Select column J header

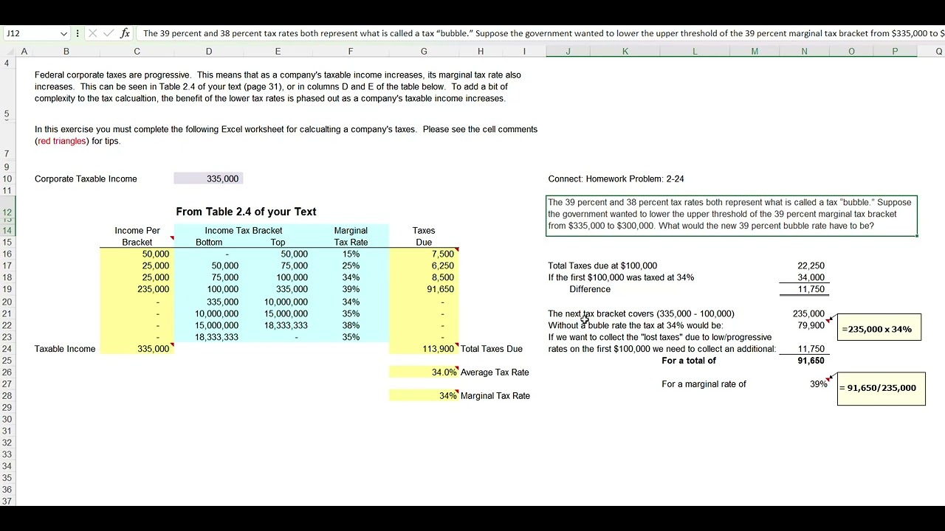pyautogui.click(x=568, y=51)
